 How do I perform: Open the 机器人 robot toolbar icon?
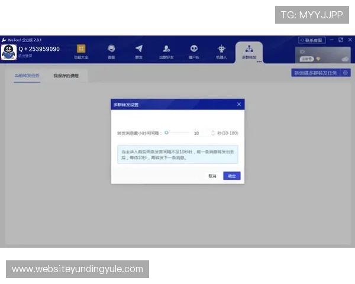coord(221,49)
